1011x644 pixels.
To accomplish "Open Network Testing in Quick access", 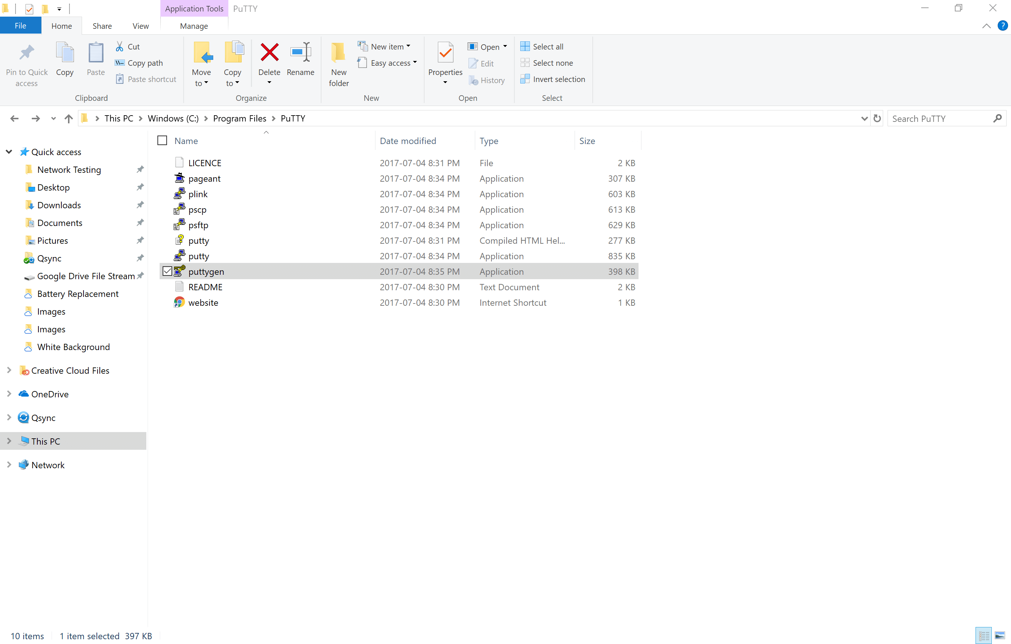I will [69, 169].
